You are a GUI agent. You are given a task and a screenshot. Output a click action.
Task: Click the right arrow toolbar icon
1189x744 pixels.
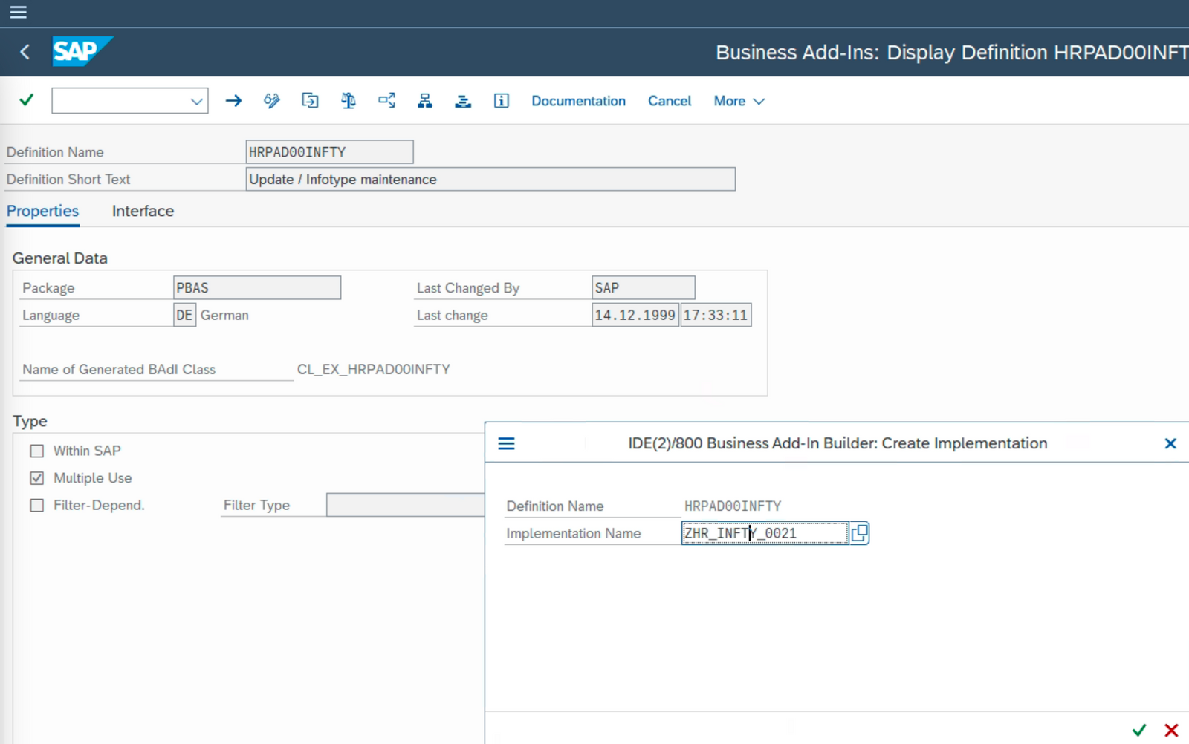pos(233,100)
